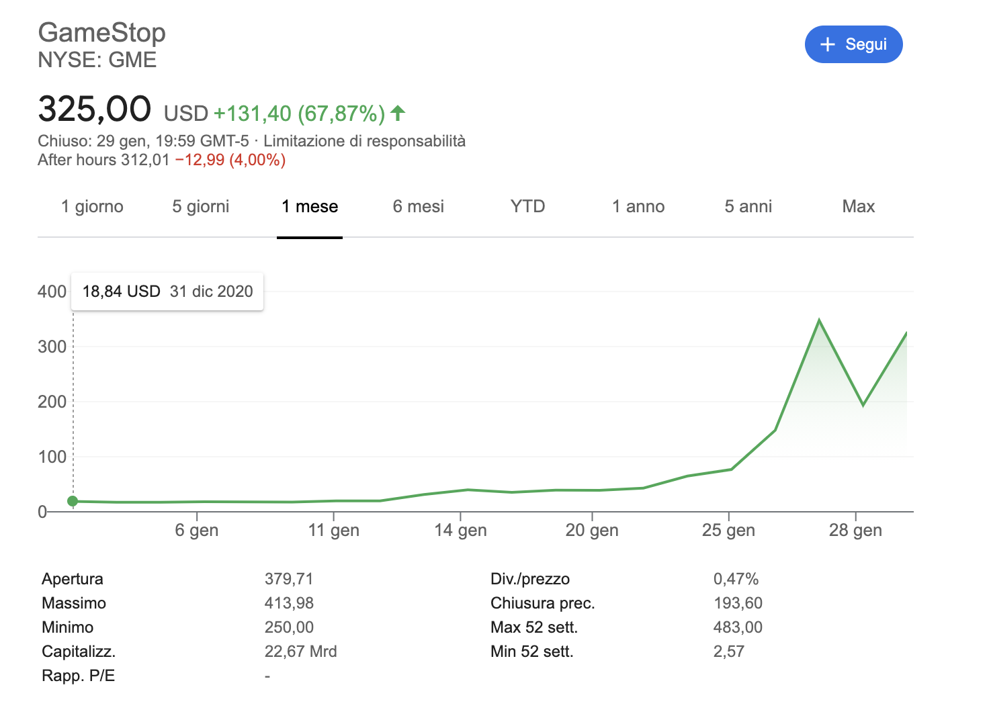Viewport: 989px width, 716px height.
Task: Select the 1 giorno time range tab
Action: 92,206
